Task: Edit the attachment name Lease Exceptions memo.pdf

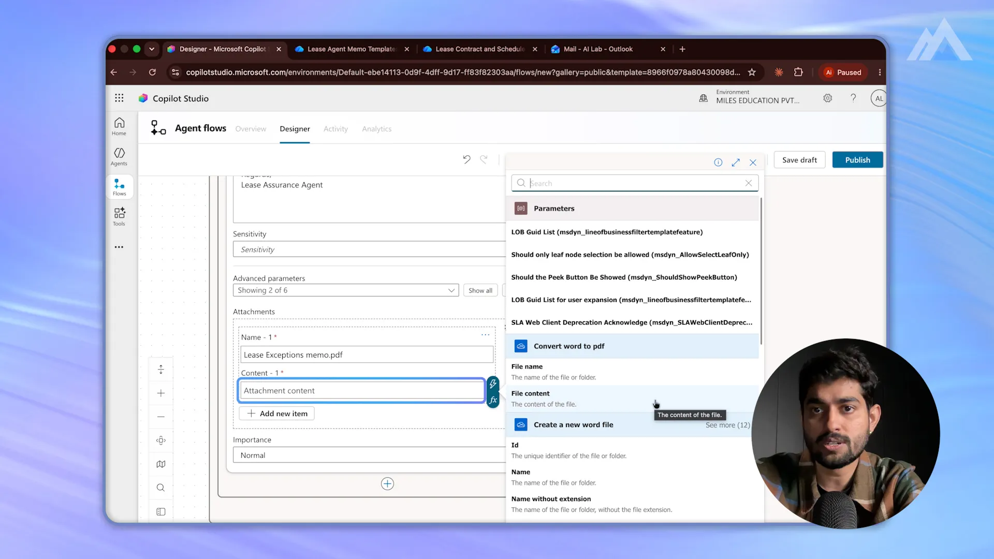Action: pos(367,355)
